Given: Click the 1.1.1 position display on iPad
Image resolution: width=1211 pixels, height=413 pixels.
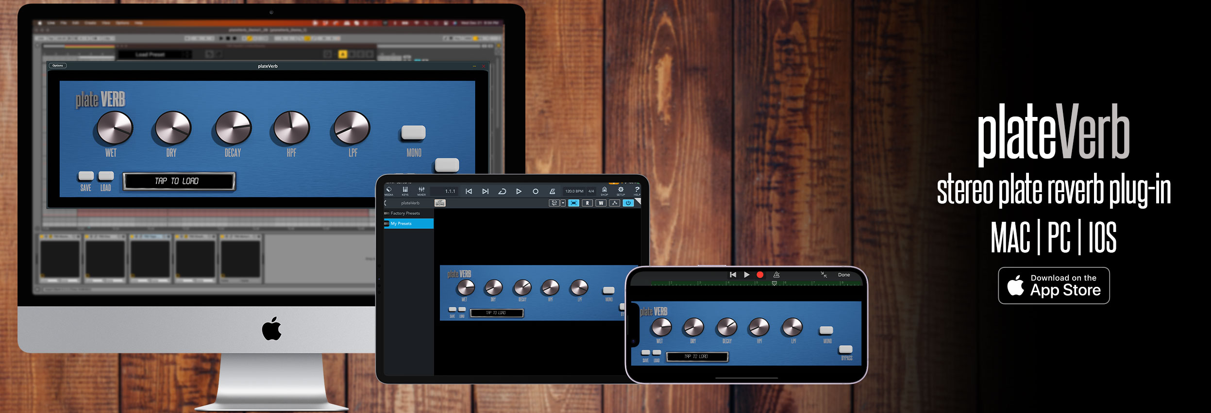Looking at the screenshot, I should 450,191.
